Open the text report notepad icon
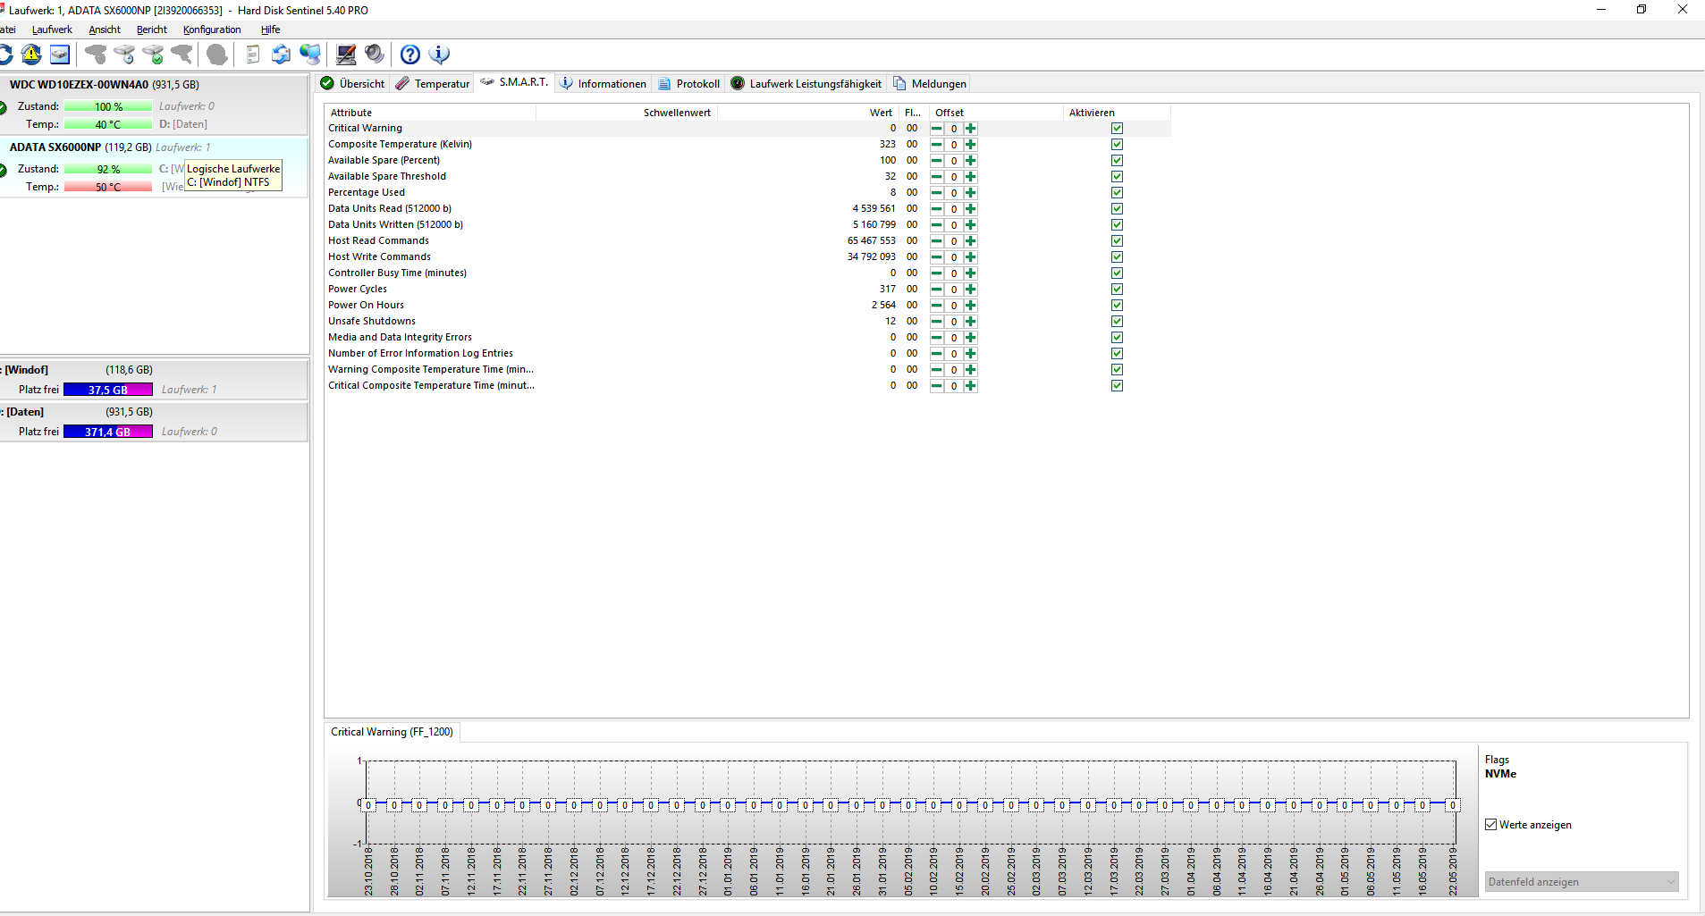 click(253, 55)
